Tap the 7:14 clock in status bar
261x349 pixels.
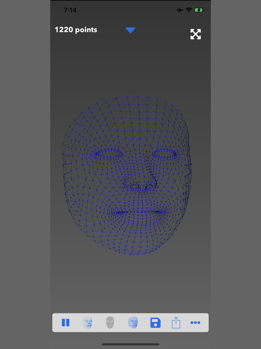[x=70, y=10]
